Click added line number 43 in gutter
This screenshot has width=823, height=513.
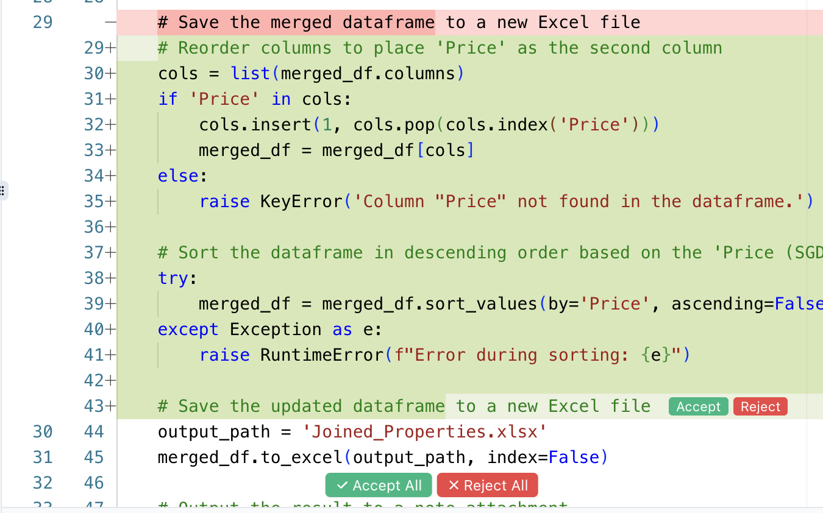pyautogui.click(x=94, y=406)
